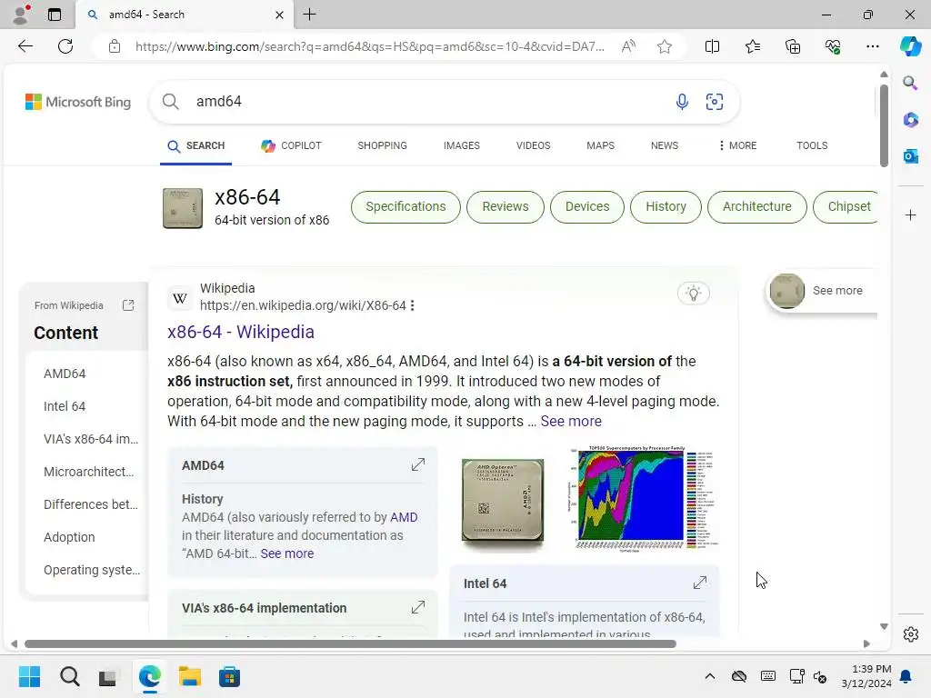Click the lightbulb insights icon

point(693,293)
